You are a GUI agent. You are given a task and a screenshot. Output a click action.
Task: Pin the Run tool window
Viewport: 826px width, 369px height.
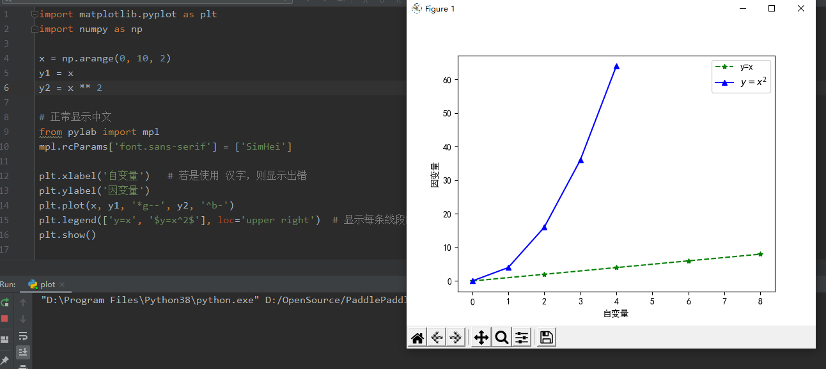tap(4, 359)
